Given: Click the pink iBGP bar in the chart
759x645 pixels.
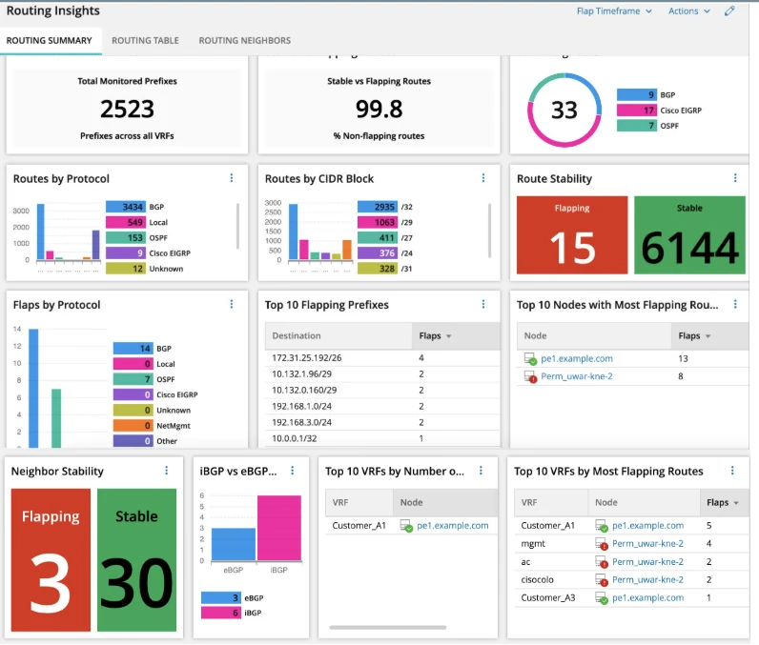Looking at the screenshot, I should [x=279, y=528].
